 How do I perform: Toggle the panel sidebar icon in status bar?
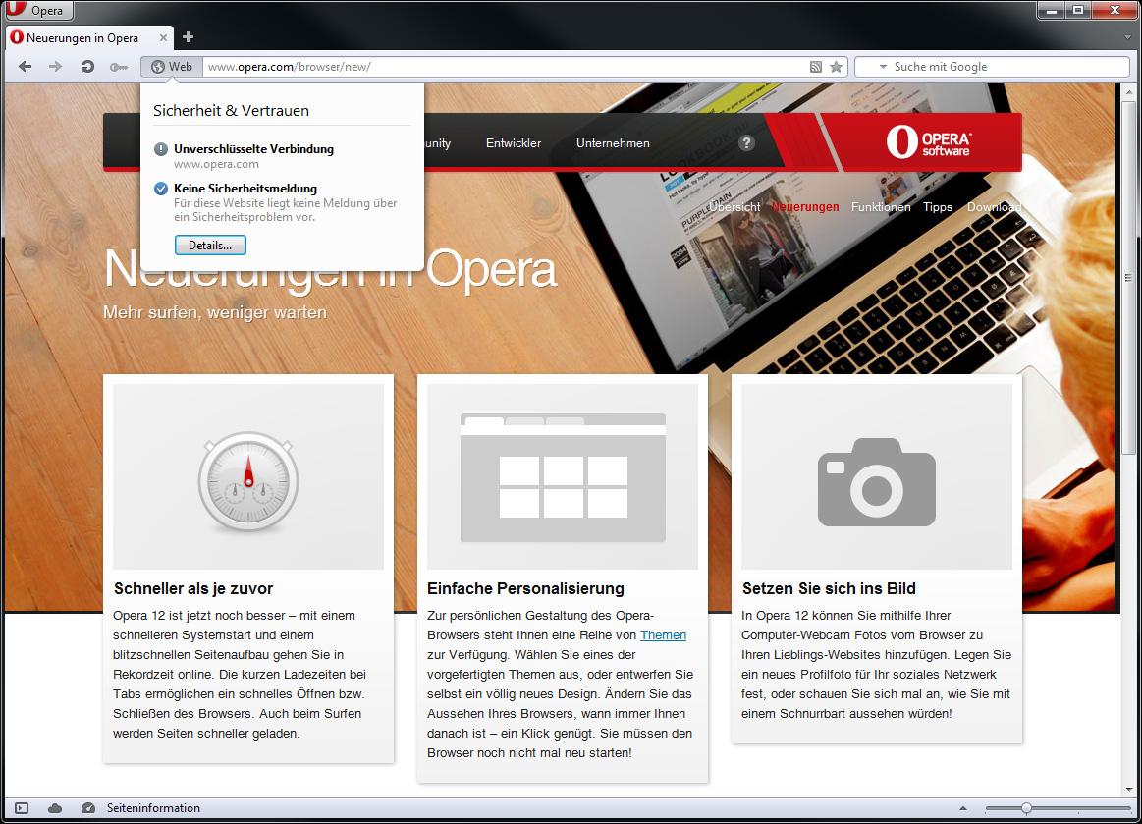coord(22,808)
